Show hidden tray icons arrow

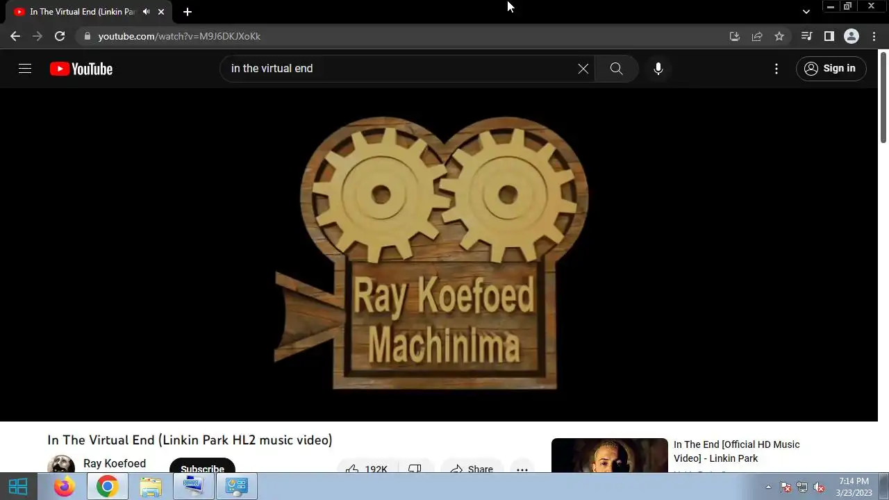768,487
